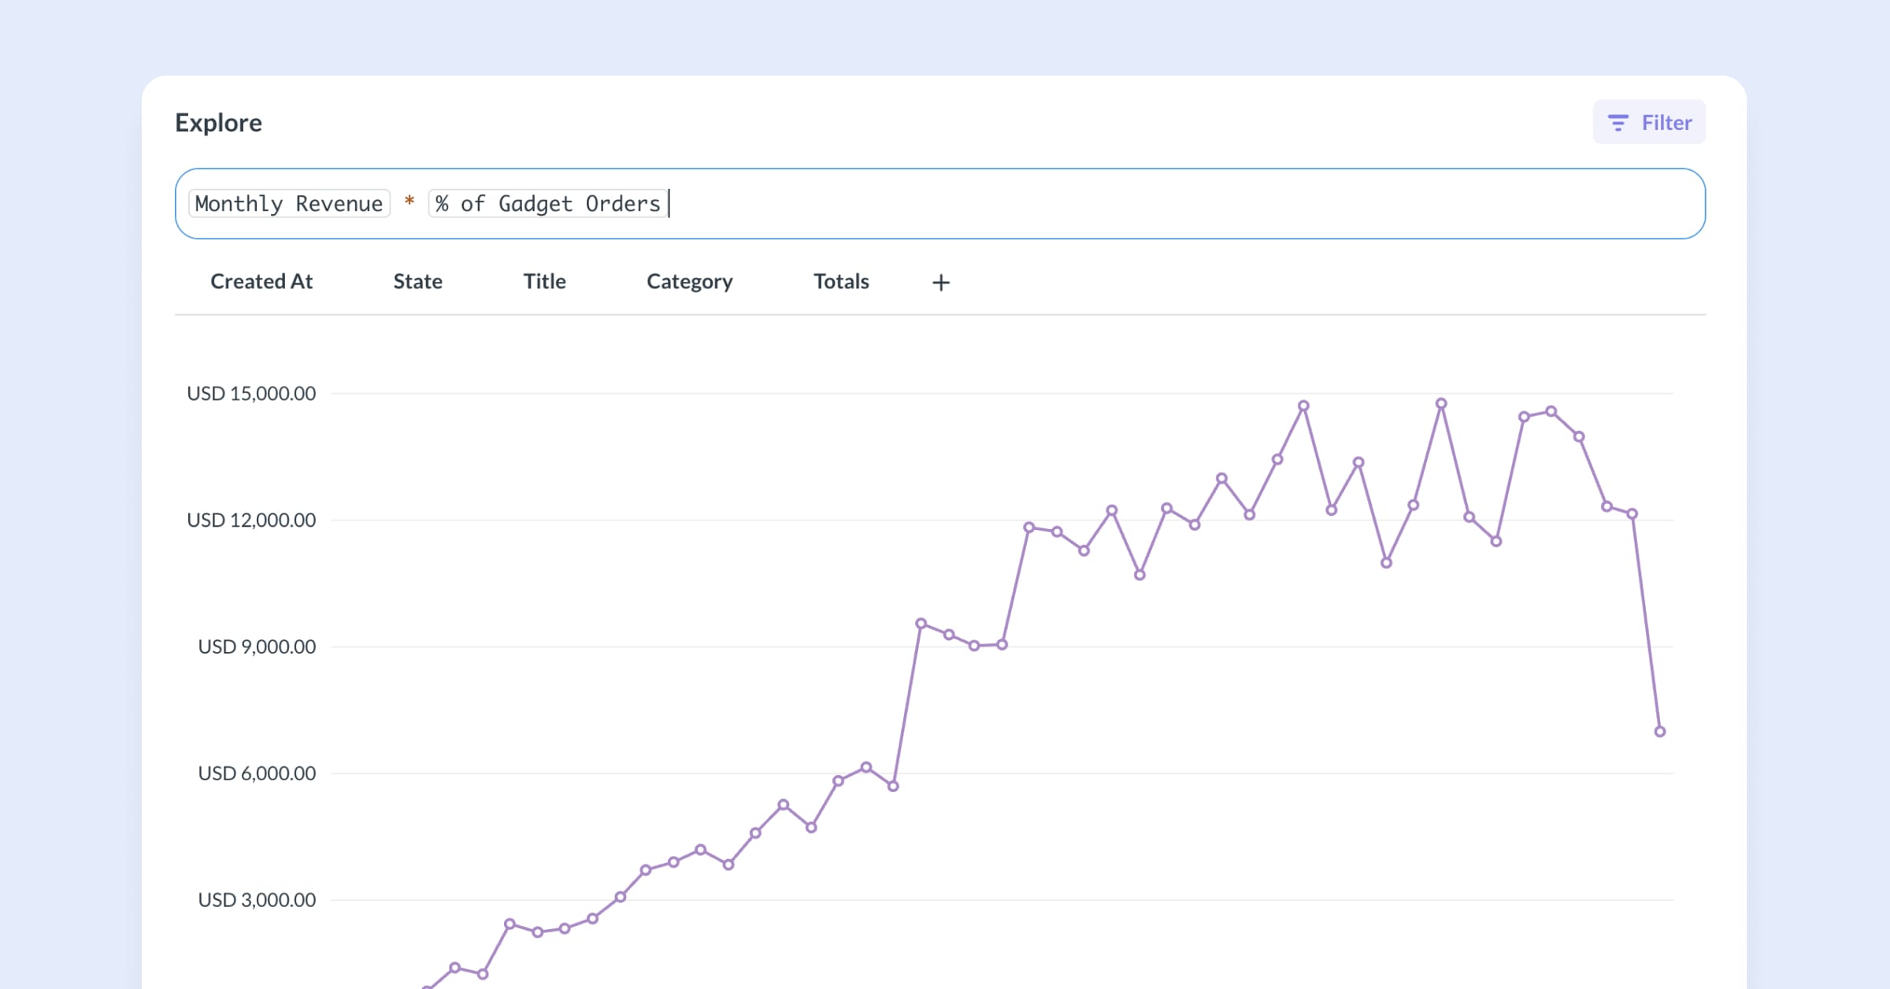1890x989 pixels.
Task: Click the Explore heading
Action: point(218,123)
